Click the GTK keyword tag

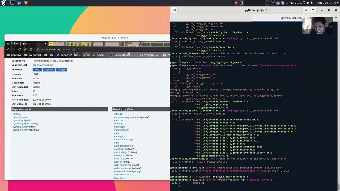37,70
